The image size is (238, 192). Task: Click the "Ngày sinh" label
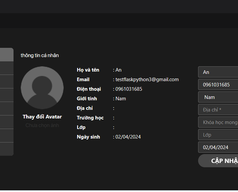click(x=88, y=137)
